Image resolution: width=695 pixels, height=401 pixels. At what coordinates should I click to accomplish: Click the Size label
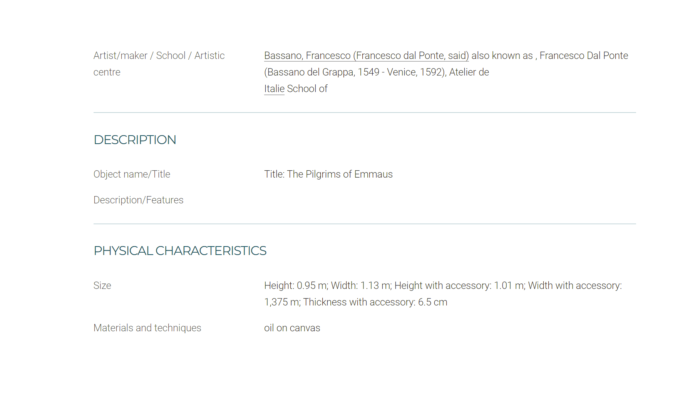102,286
